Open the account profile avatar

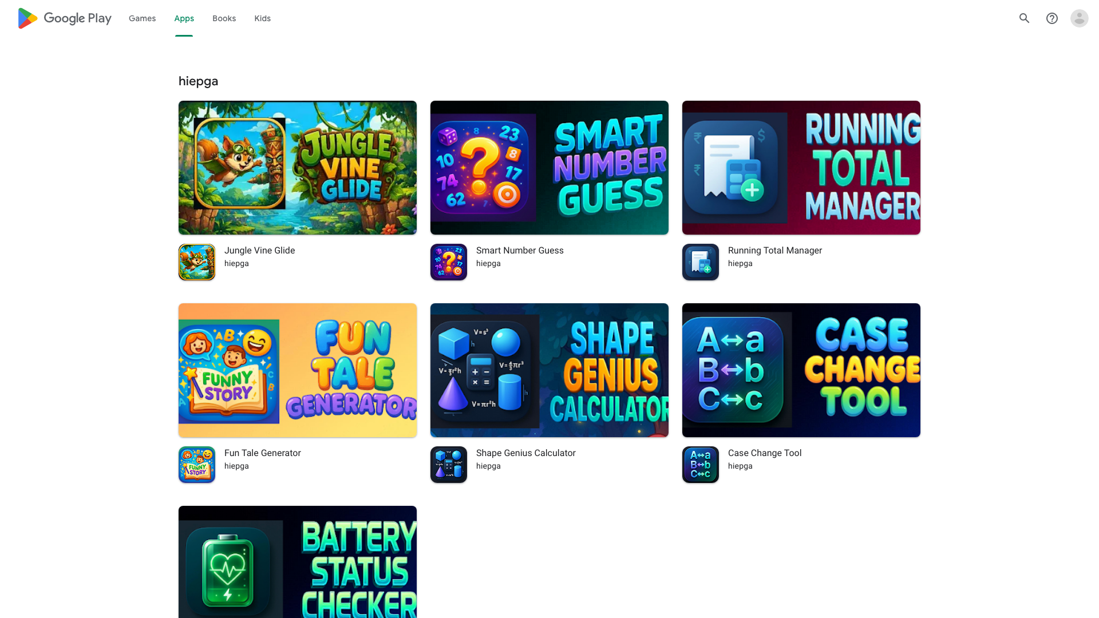pyautogui.click(x=1080, y=18)
